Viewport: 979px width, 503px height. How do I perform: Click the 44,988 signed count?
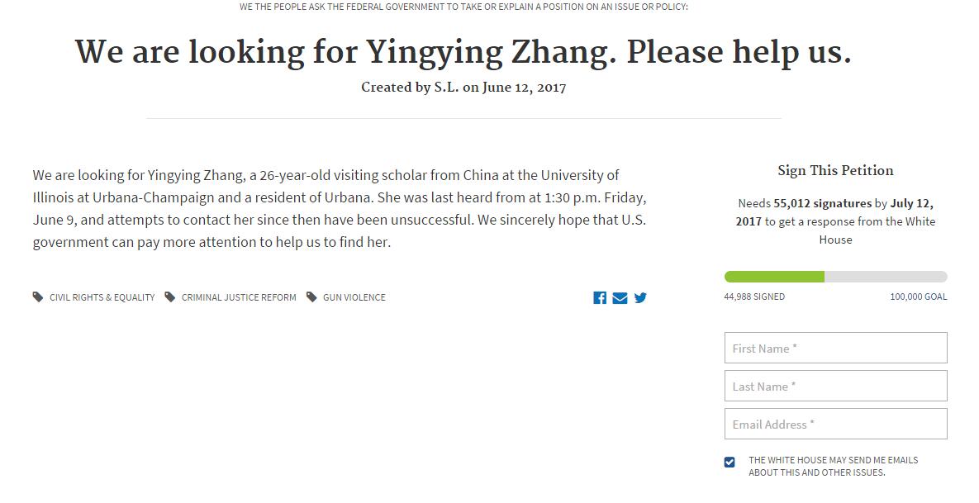(x=754, y=297)
